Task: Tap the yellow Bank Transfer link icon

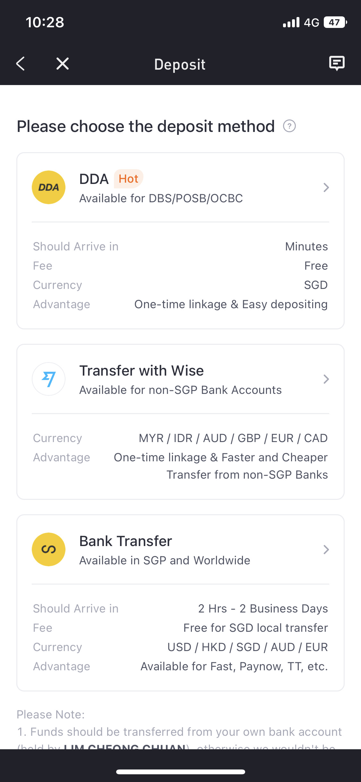Action: coord(48,549)
